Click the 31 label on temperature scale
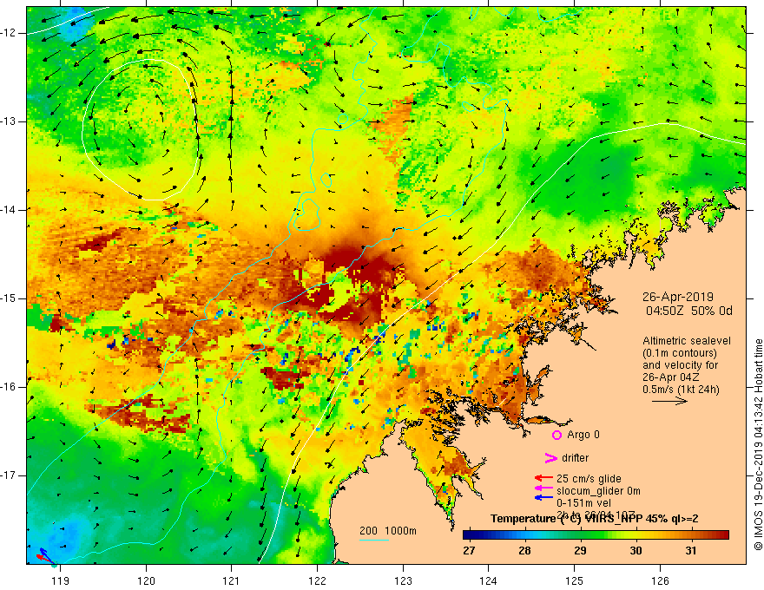Viewport: 764px width, 590px height. click(x=691, y=551)
